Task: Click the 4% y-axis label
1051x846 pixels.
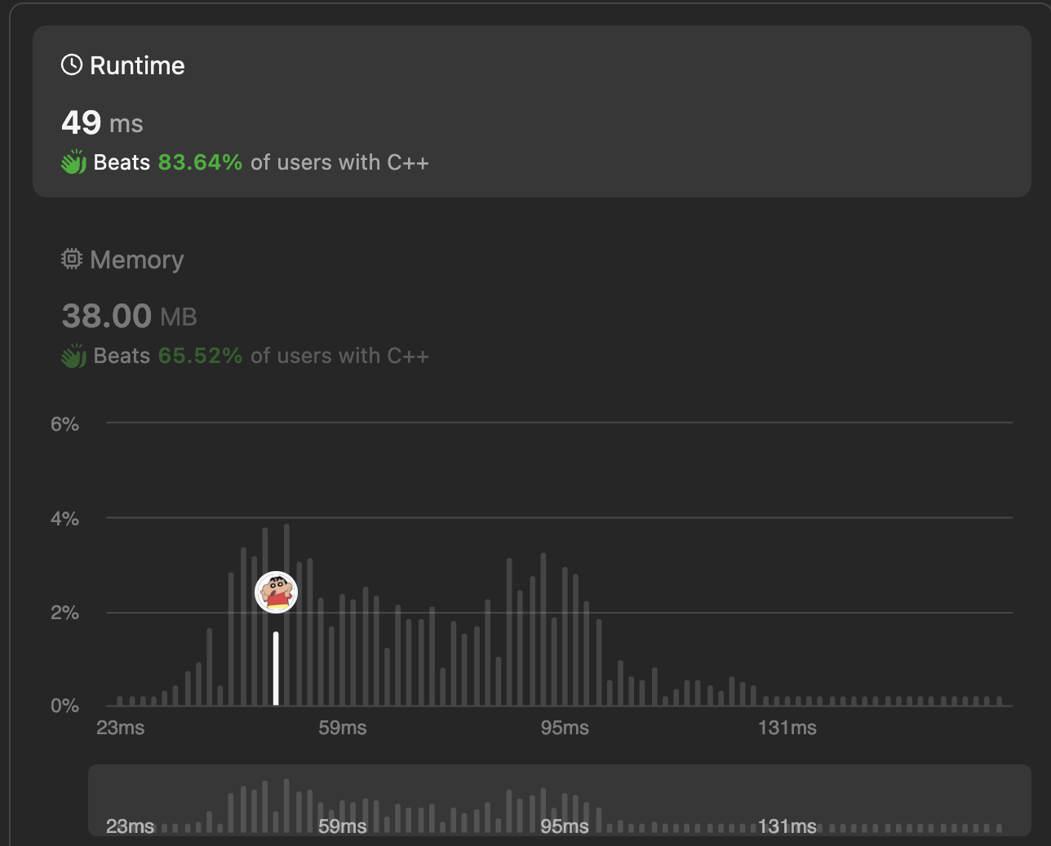Action: coord(64,519)
